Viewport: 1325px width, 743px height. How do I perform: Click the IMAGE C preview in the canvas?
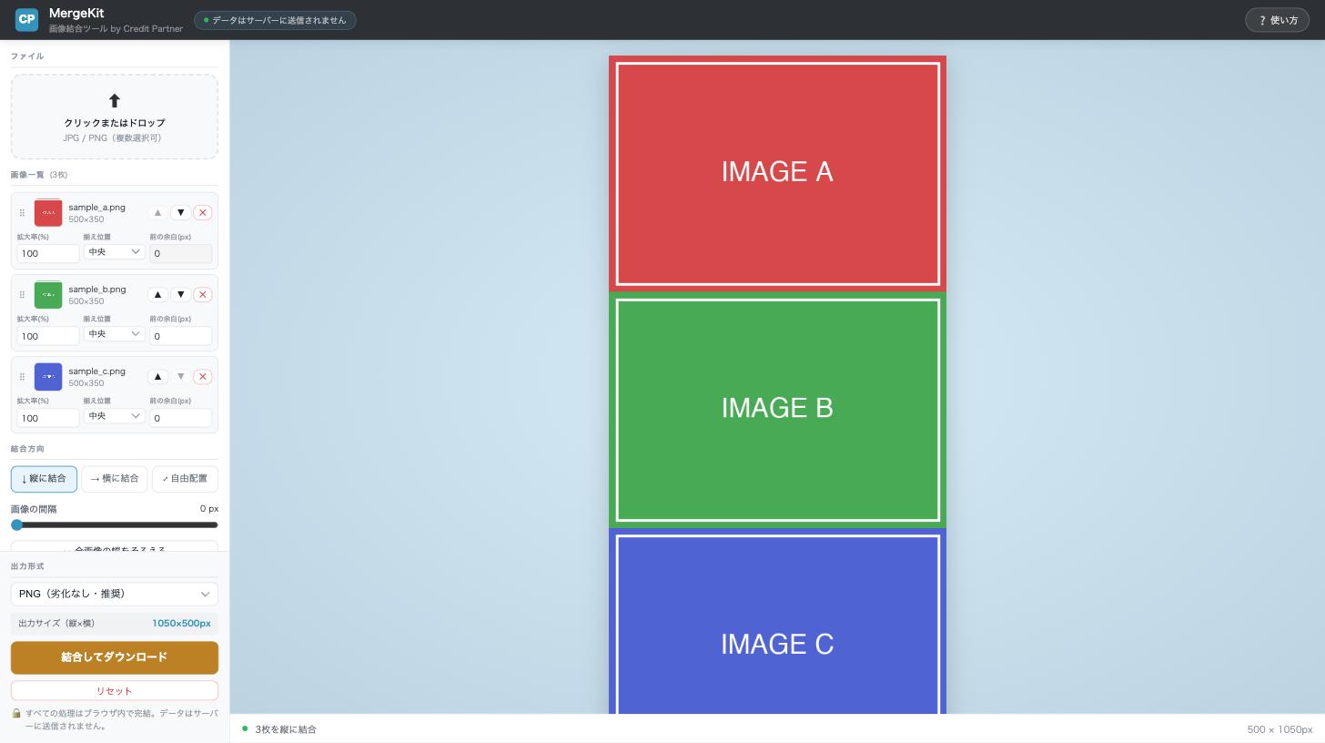(777, 621)
